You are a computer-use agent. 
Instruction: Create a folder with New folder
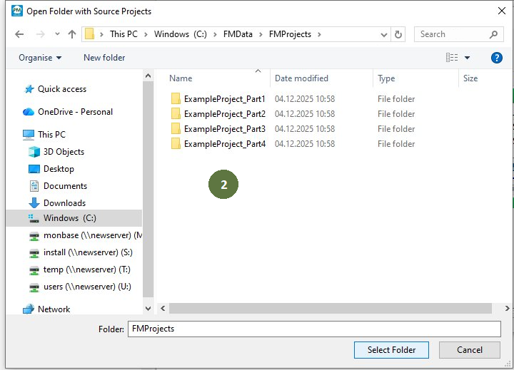[104, 58]
